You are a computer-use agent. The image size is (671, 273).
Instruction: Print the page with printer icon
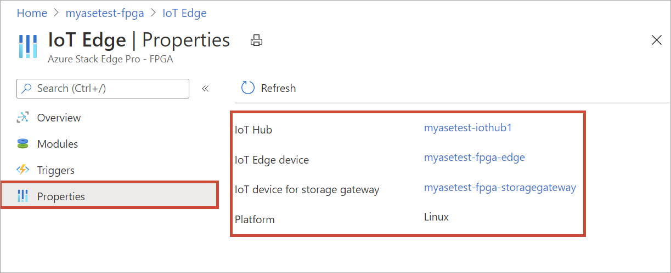256,40
